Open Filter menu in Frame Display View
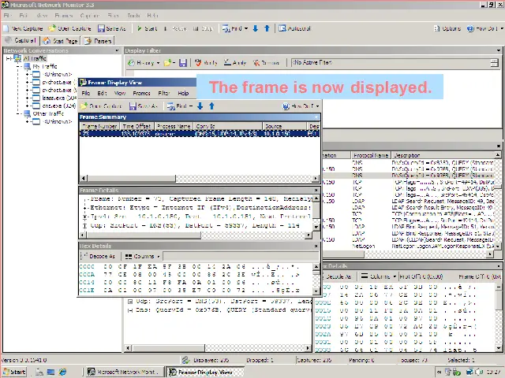The height and width of the screenshot is (378, 505). tap(163, 93)
